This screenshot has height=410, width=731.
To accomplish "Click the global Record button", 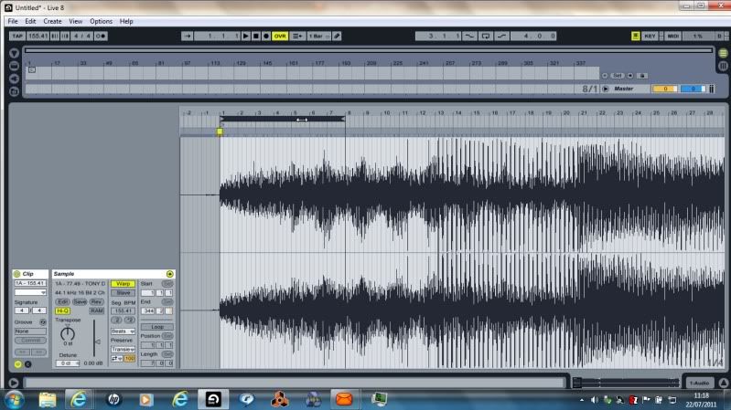I will [x=266, y=36].
